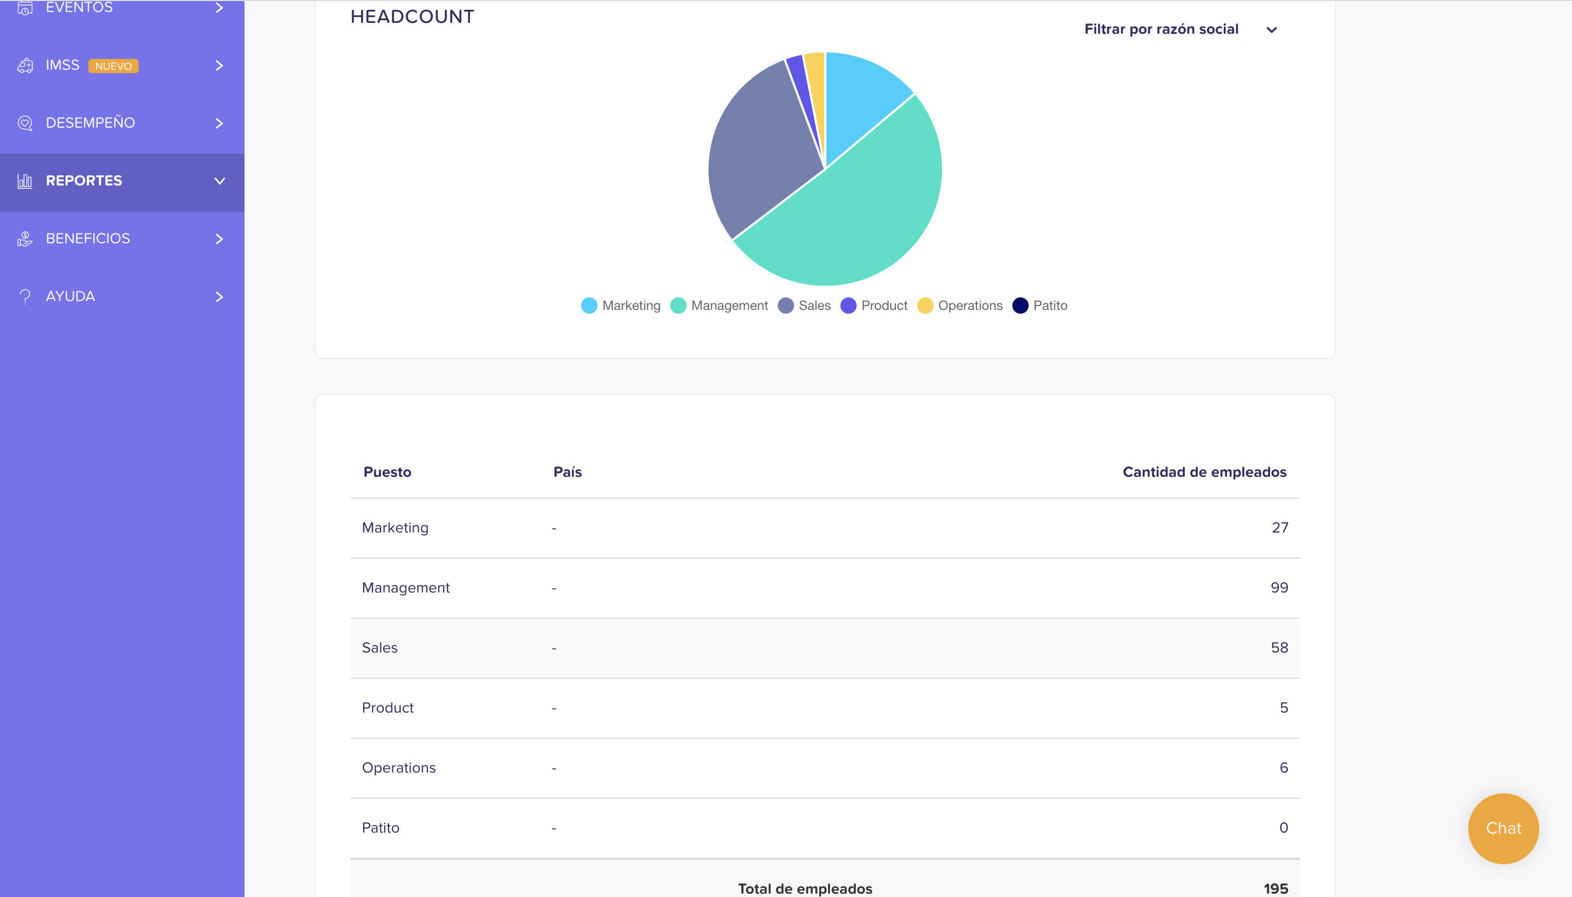Click the País column header
This screenshot has height=897, width=1572.
(568, 472)
